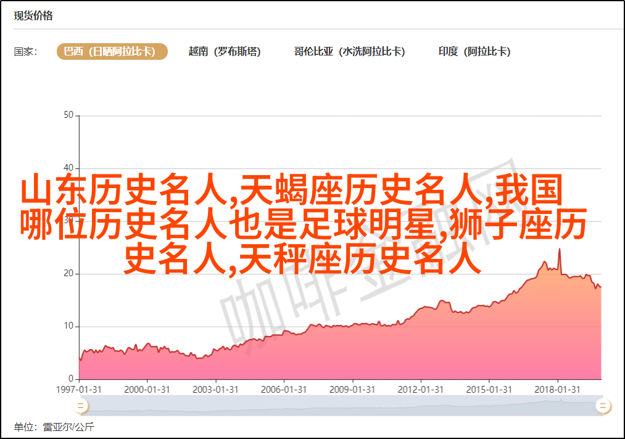Click the middle of the date zoom track
625x439 pixels.
click(341, 405)
